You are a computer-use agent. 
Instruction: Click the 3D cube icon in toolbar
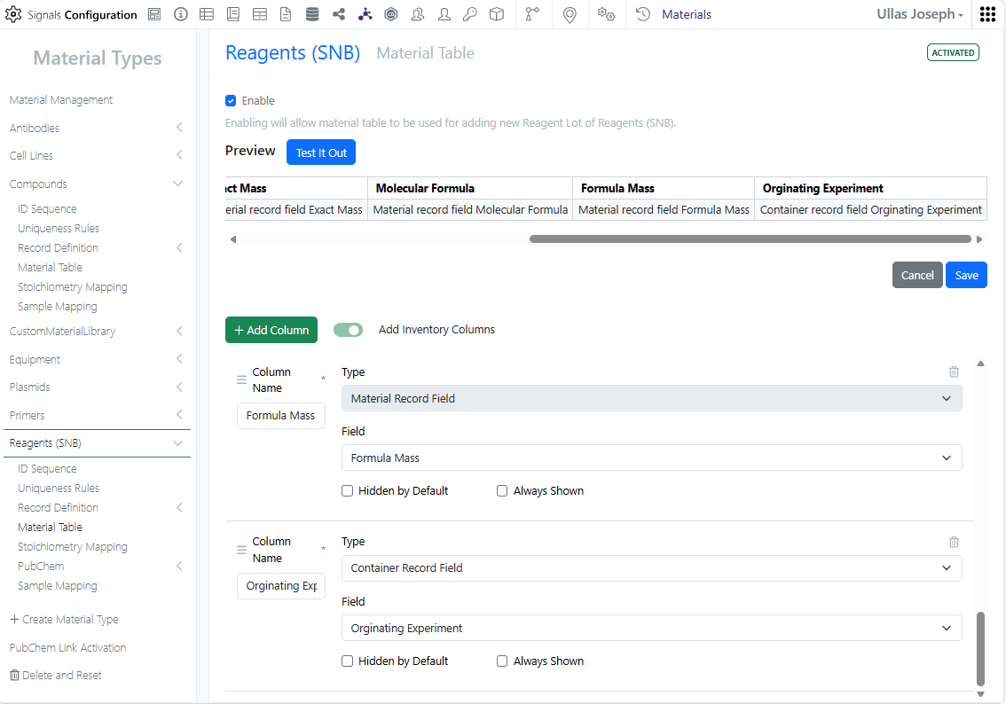497,14
